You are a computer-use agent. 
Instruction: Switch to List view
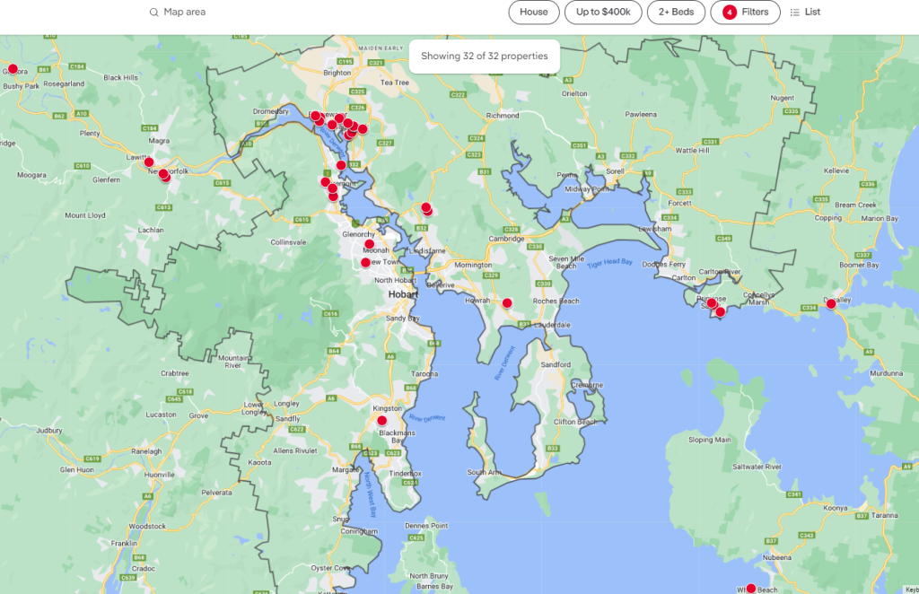click(x=805, y=13)
